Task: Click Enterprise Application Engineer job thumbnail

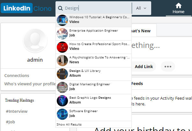Action: (62, 34)
